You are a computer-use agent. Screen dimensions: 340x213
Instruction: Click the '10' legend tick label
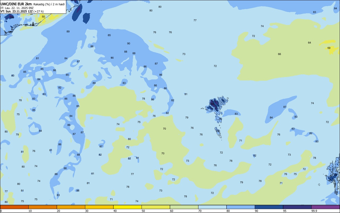[x=30, y=211]
